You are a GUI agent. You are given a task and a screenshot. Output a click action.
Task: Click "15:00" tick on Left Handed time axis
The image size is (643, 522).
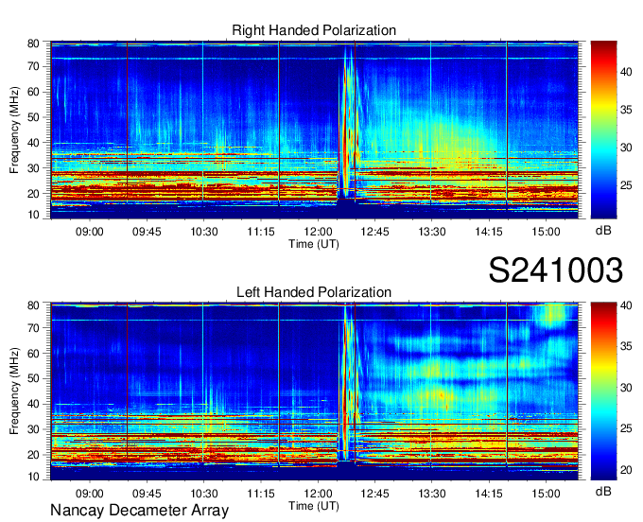(x=546, y=494)
